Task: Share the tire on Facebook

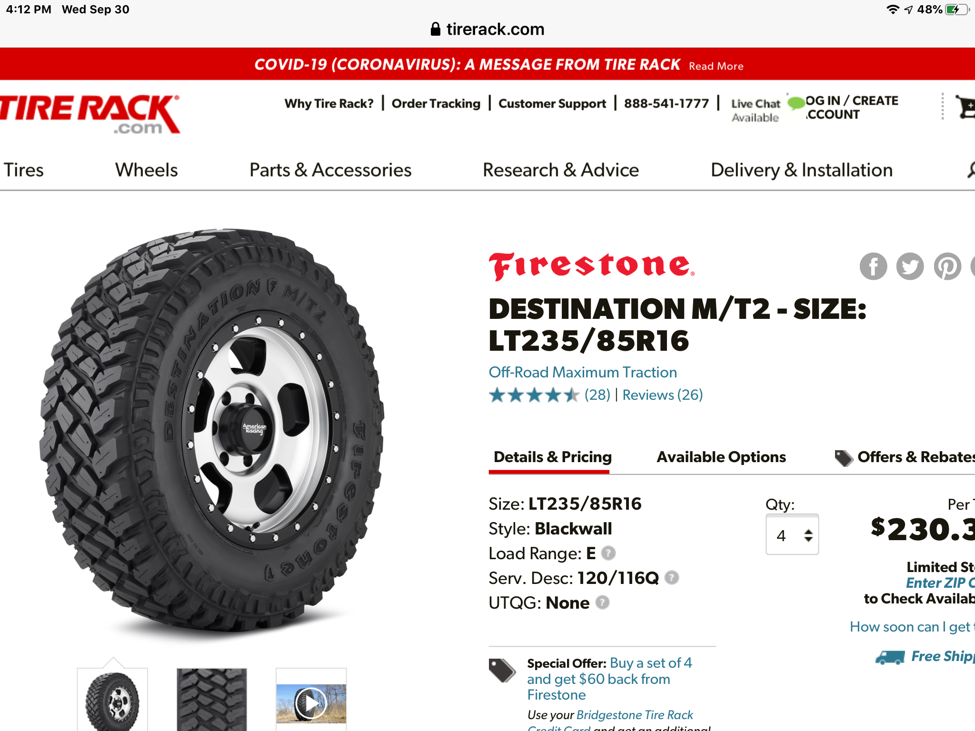Action: 873,266
